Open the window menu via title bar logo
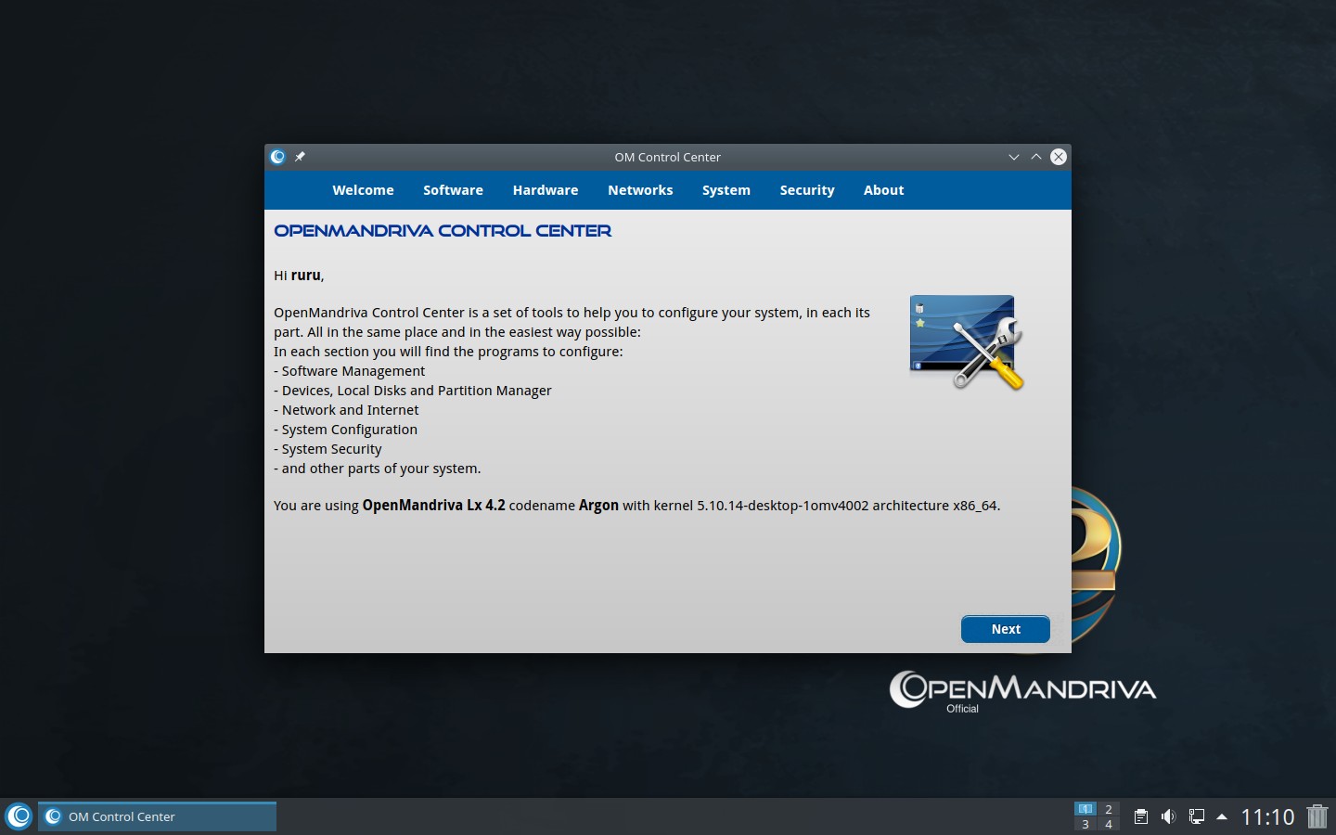 click(x=278, y=157)
